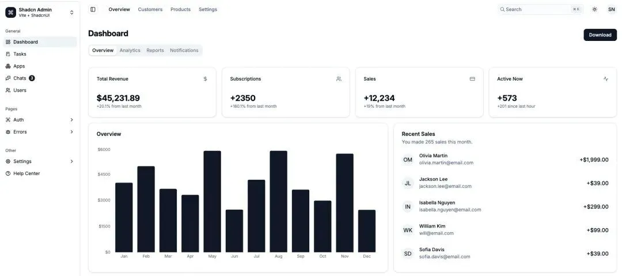Click the Users icon in sidebar

pos(8,90)
